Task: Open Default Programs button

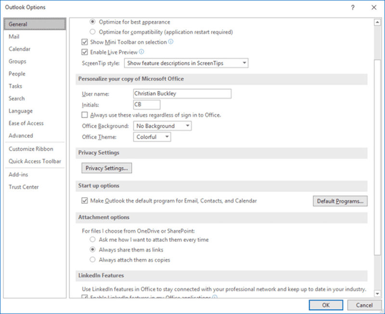Action: click(x=340, y=201)
